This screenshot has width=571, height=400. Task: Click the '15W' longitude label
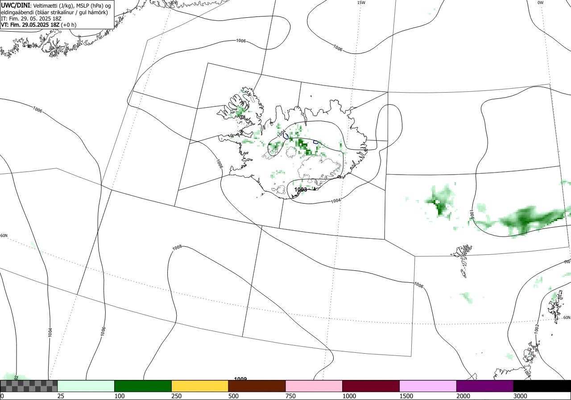[361, 3]
